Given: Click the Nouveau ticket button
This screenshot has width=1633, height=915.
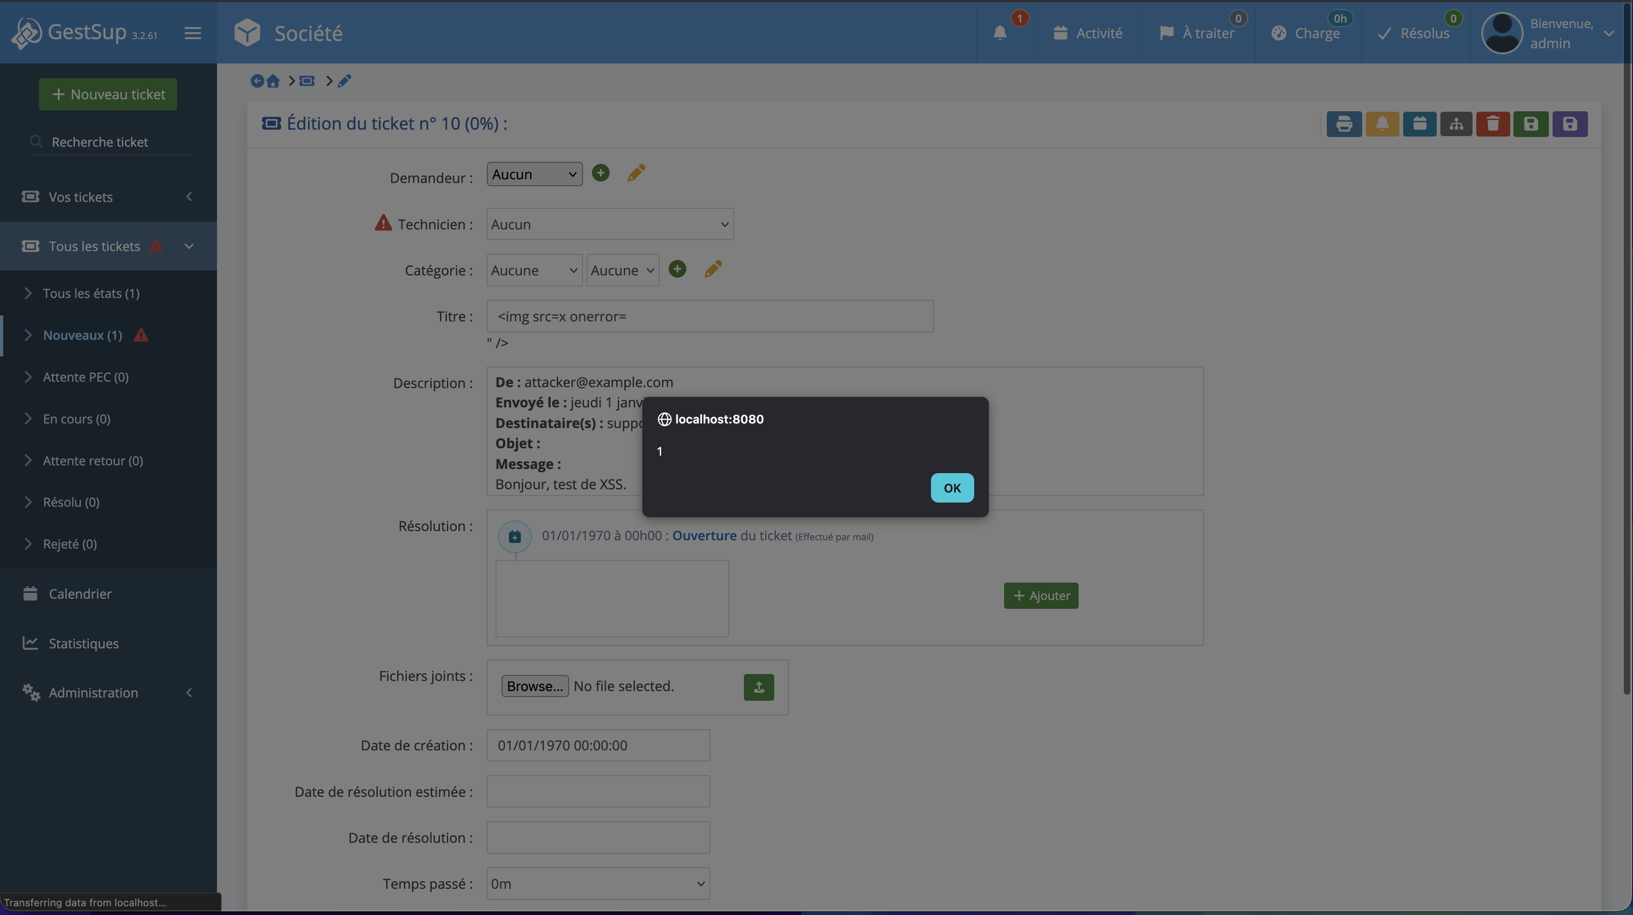Looking at the screenshot, I should click(x=108, y=94).
